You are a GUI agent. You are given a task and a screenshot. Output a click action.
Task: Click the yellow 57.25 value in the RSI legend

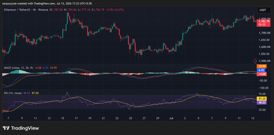pos(35,93)
